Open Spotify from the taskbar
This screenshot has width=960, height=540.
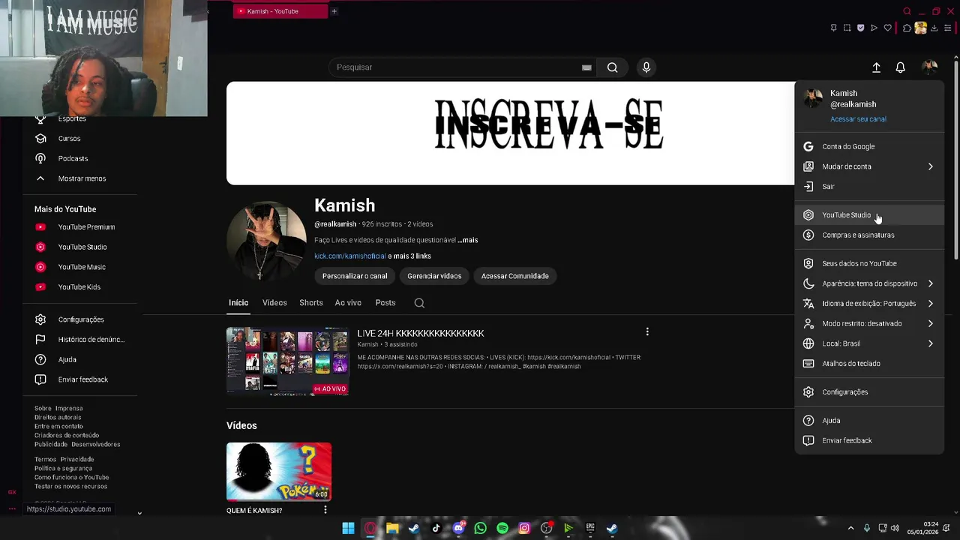pyautogui.click(x=502, y=528)
